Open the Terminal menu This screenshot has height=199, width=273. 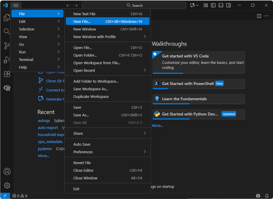coord(26,59)
